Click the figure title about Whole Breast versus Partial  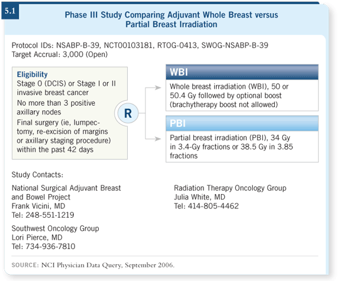[x=172, y=19]
